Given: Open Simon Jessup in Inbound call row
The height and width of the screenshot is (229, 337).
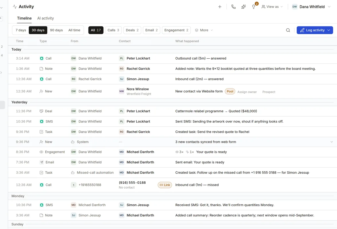Looking at the screenshot, I should pos(138,79).
